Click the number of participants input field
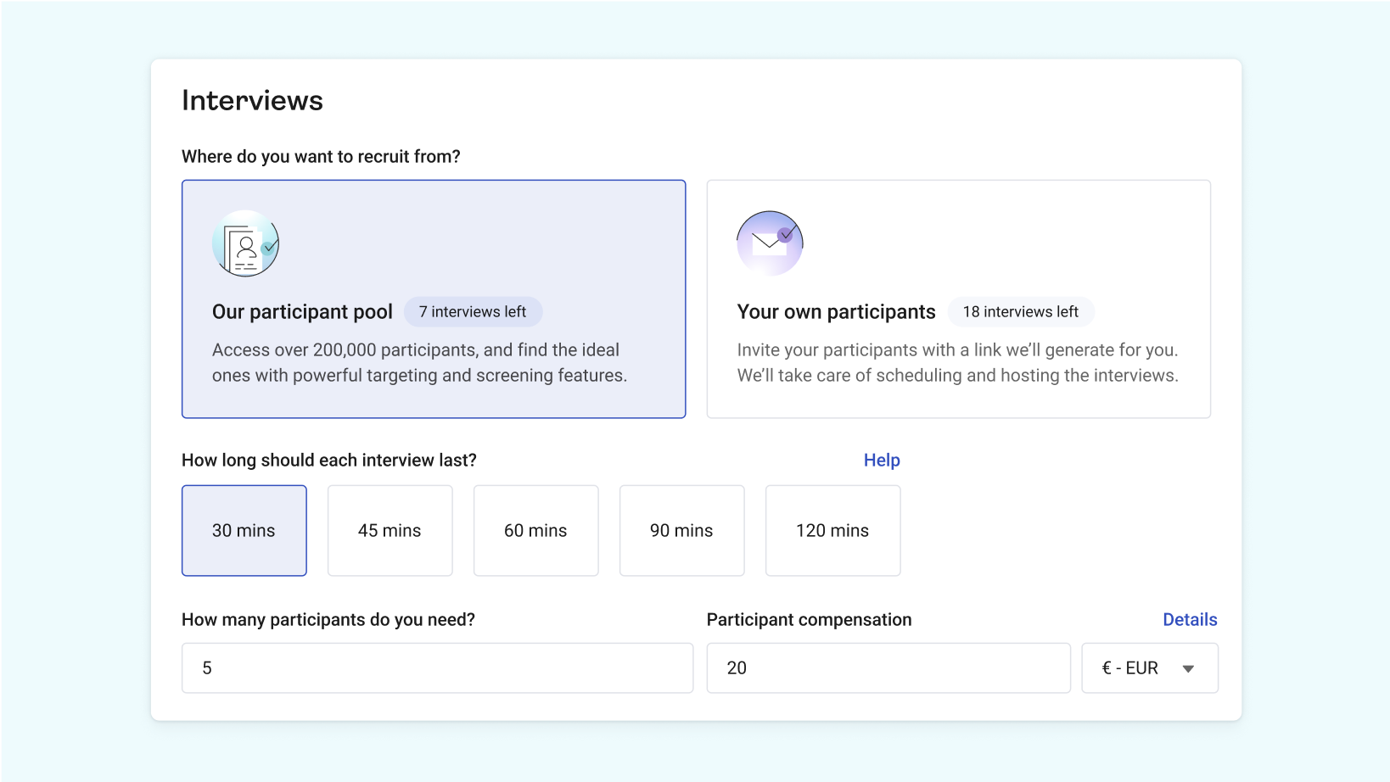 437,668
